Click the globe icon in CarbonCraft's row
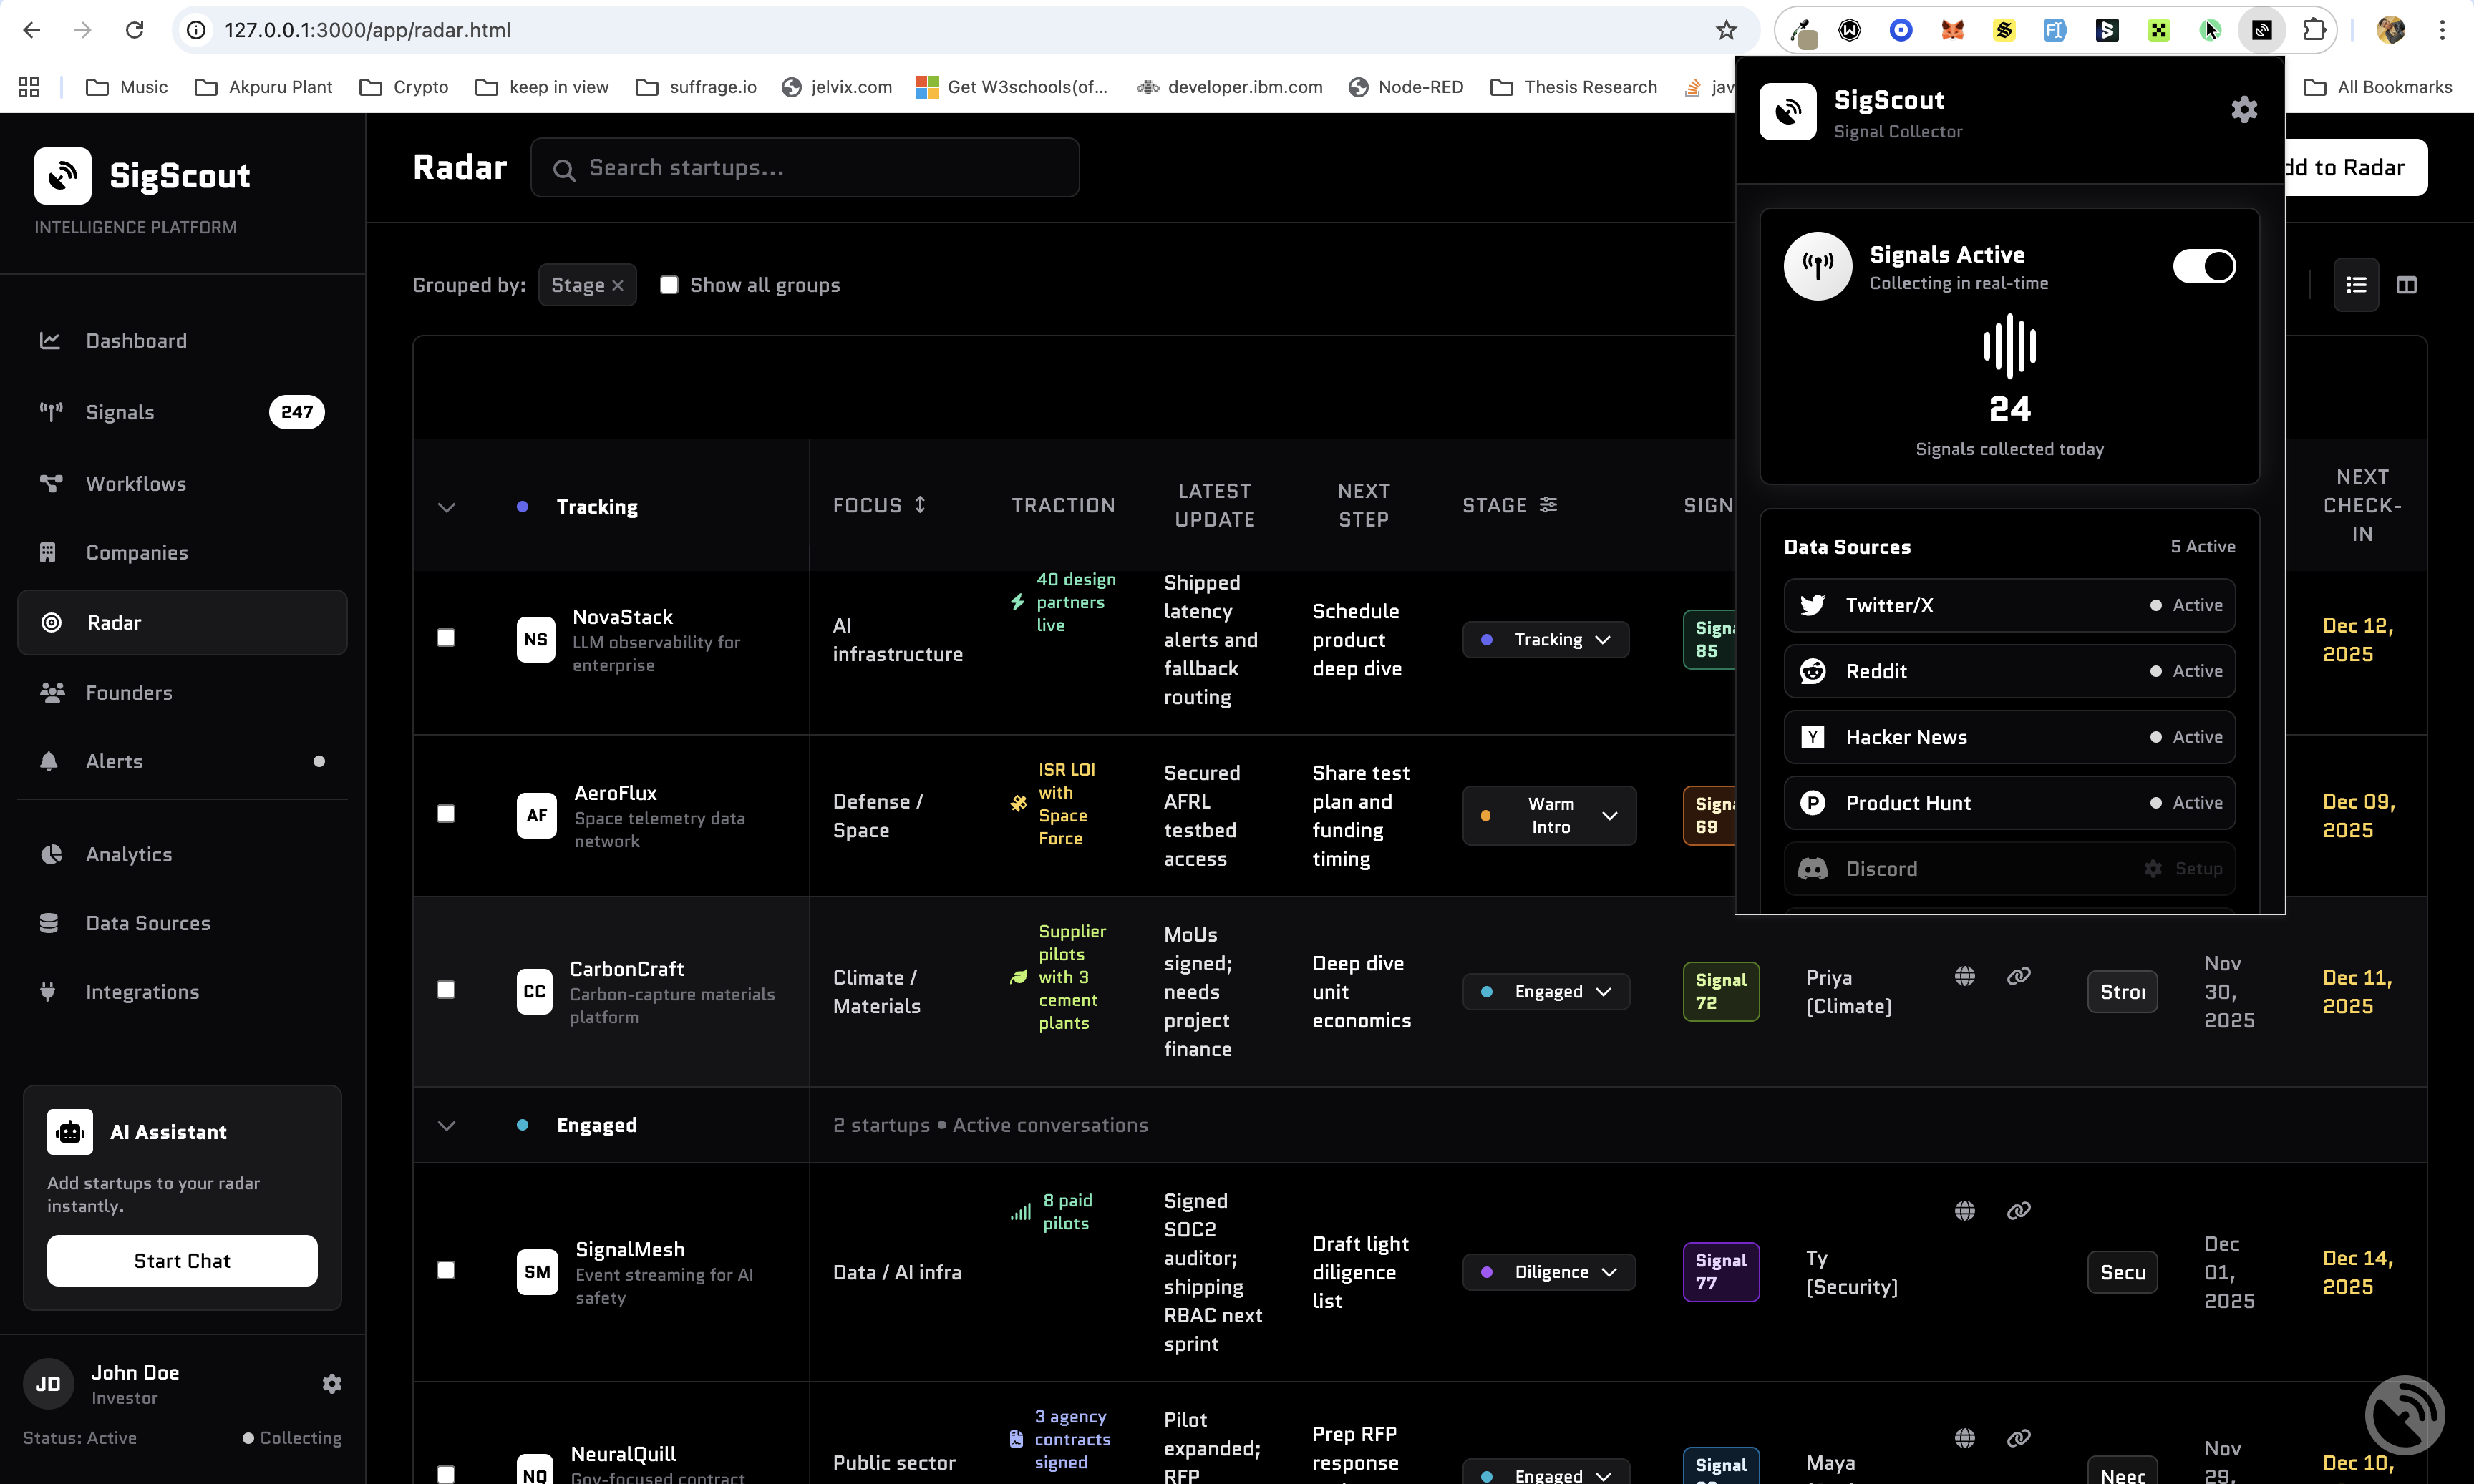This screenshot has height=1484, width=2474. 1965,975
